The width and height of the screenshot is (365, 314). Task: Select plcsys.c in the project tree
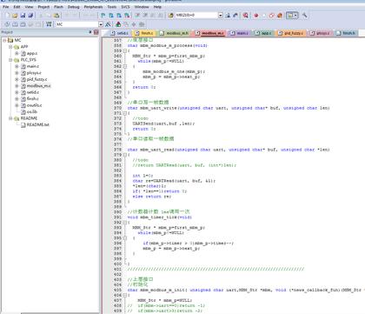pos(34,73)
